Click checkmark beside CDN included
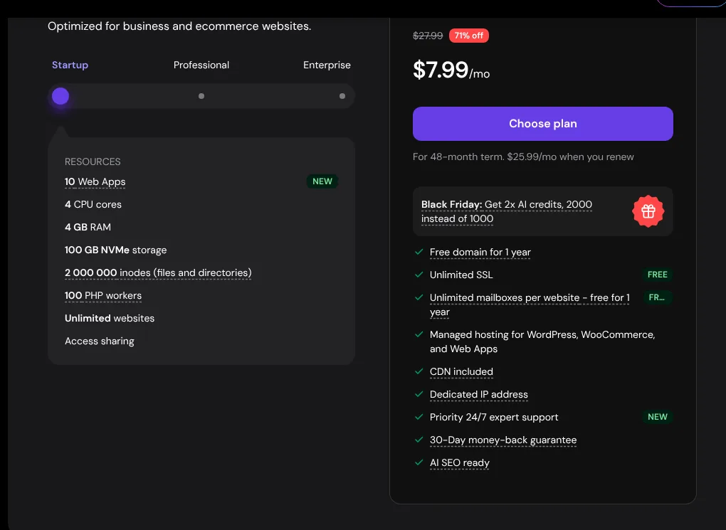Screen dimensions: 726x530 tap(419, 371)
